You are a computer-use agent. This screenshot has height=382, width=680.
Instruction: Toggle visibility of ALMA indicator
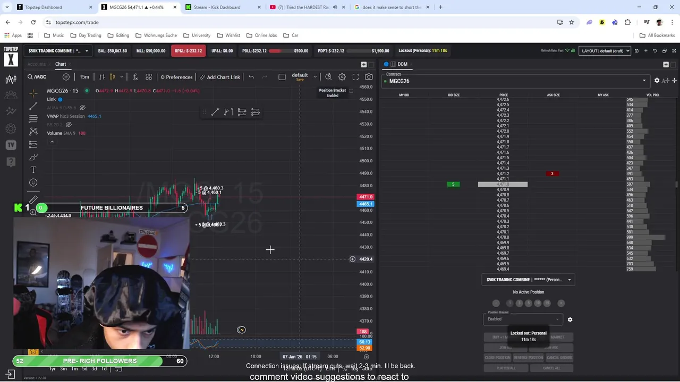coord(82,108)
